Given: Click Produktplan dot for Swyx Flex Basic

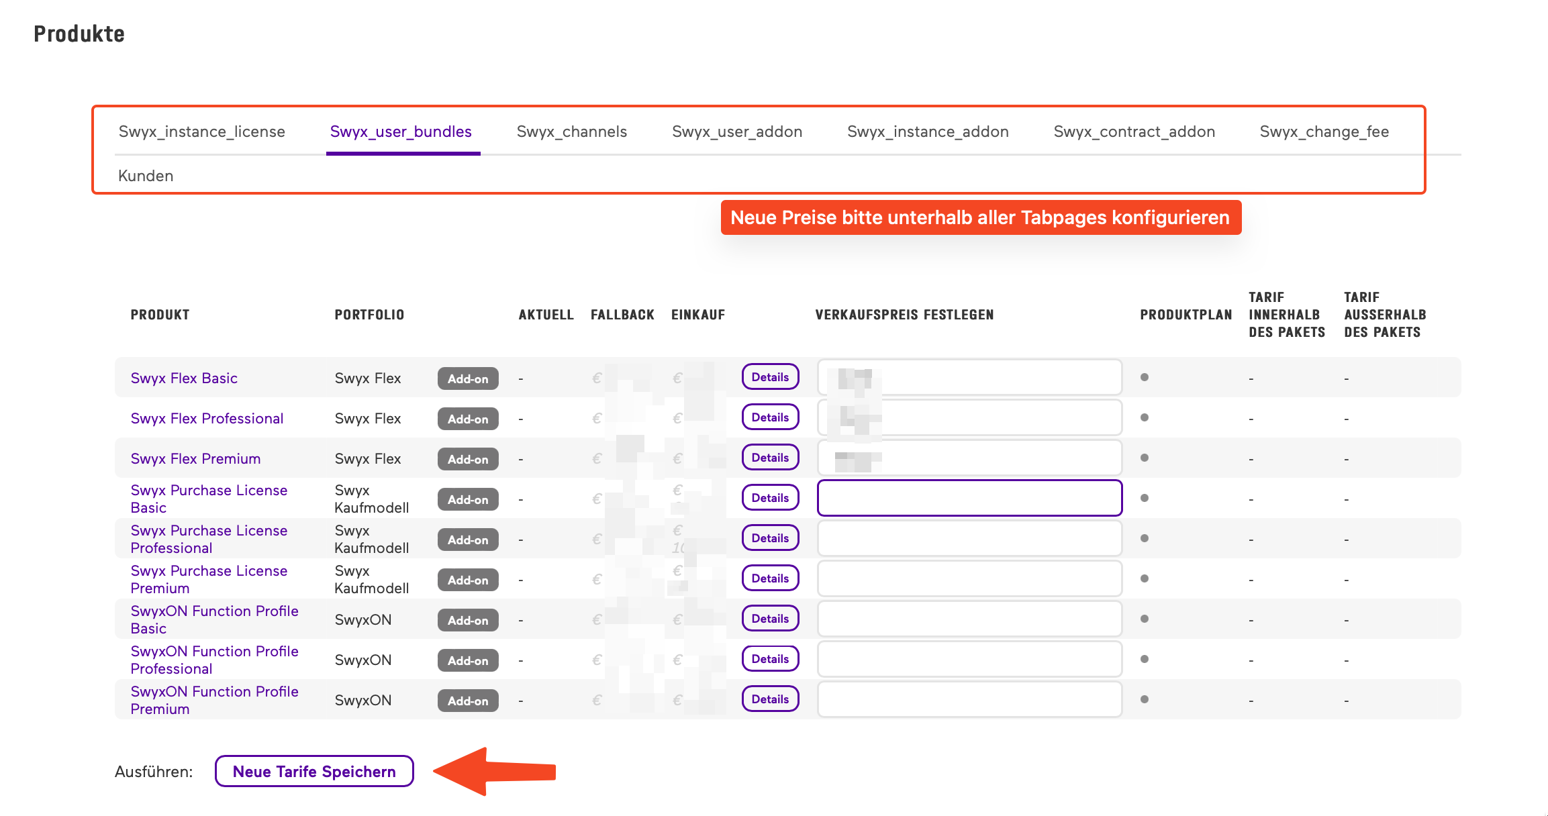Looking at the screenshot, I should click(1145, 377).
